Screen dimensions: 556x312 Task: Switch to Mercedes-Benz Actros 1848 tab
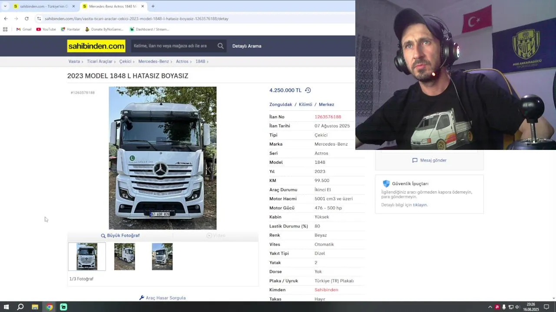[112, 6]
